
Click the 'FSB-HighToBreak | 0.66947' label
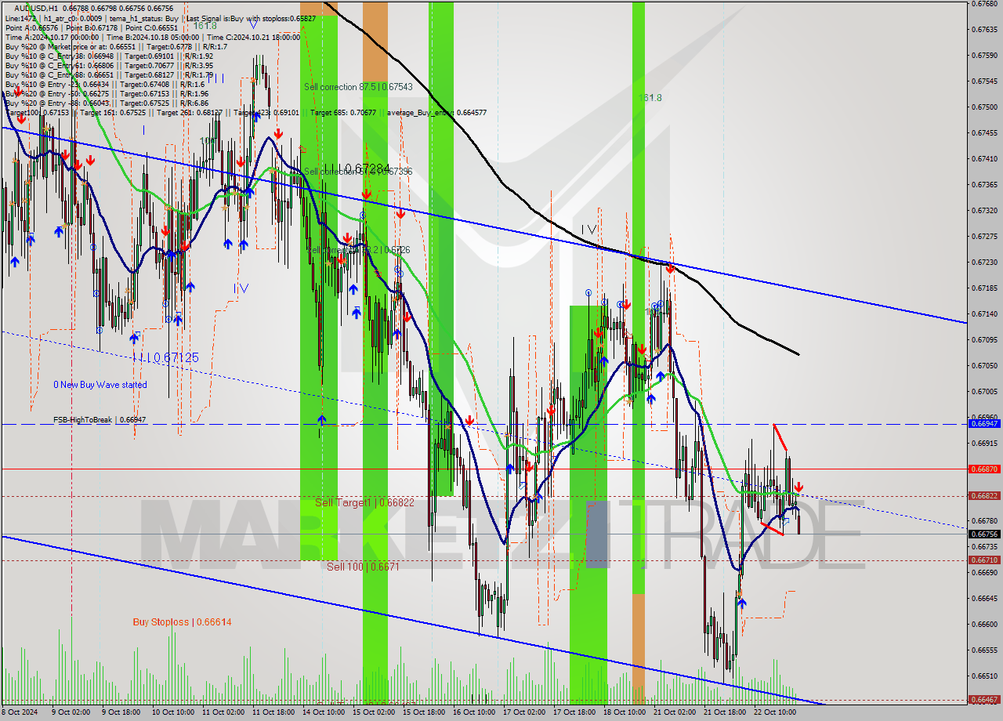(100, 420)
